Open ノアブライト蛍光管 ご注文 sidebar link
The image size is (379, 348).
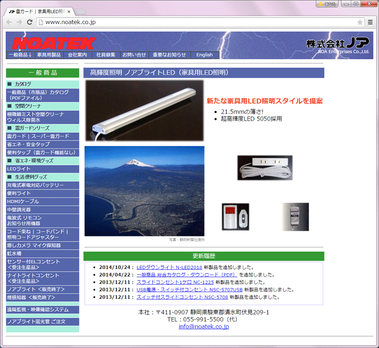(43, 322)
